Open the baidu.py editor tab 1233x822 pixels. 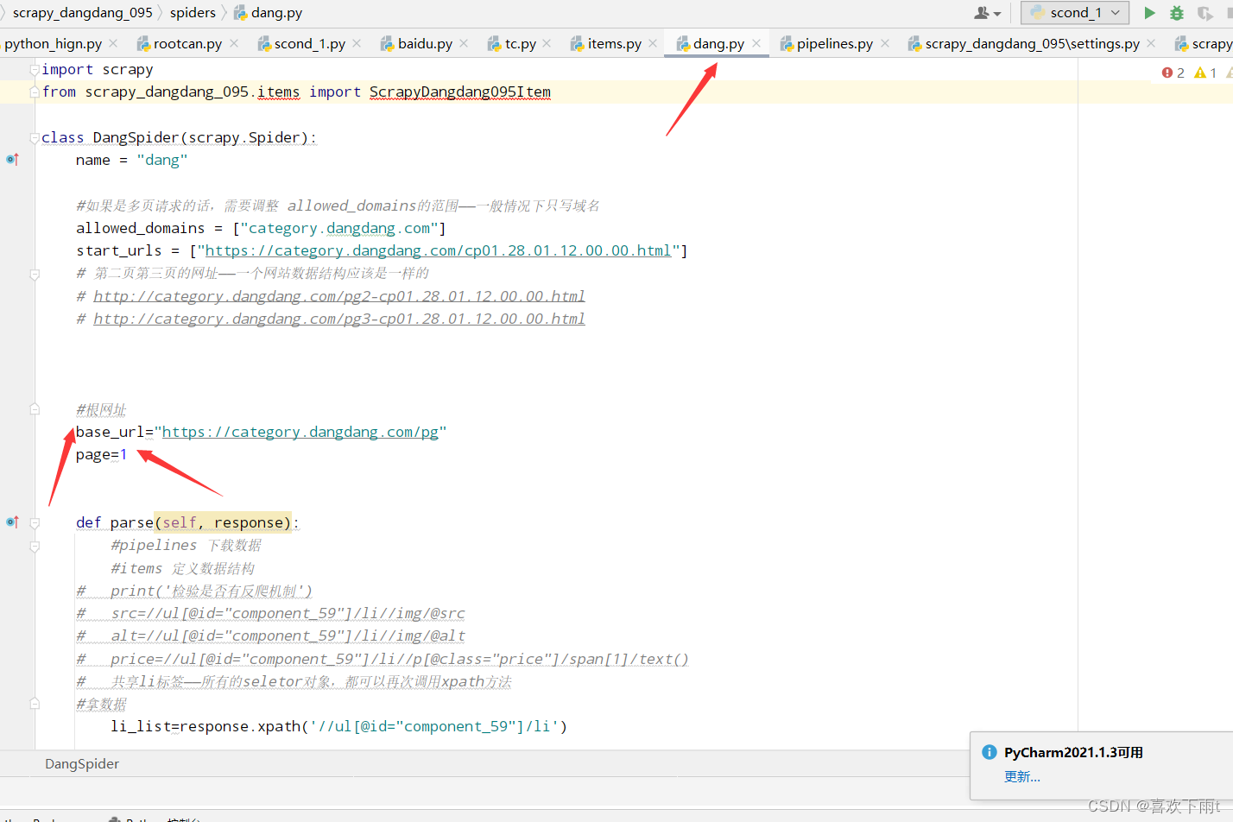pyautogui.click(x=425, y=43)
